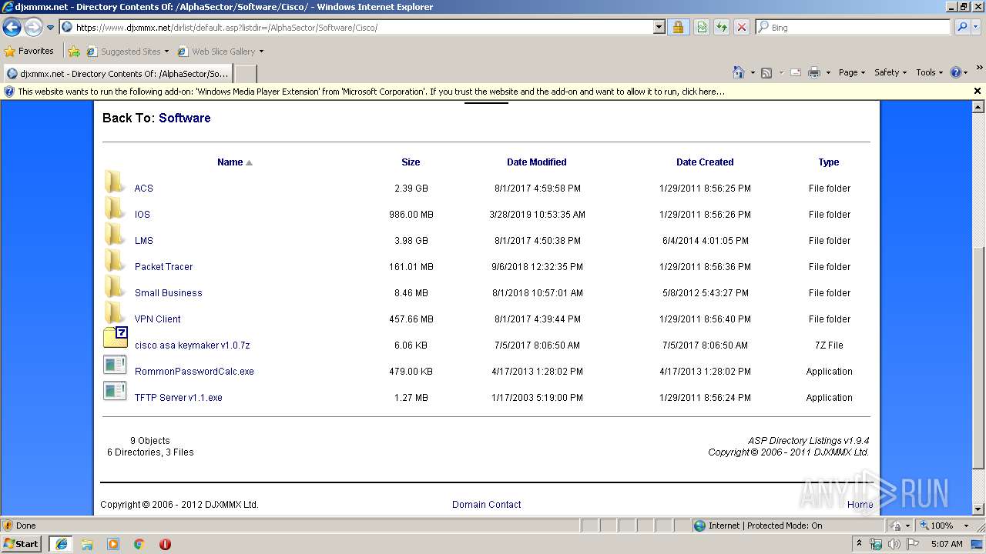Open Internet Explorer from the taskbar
The image size is (986, 554).
[61, 544]
